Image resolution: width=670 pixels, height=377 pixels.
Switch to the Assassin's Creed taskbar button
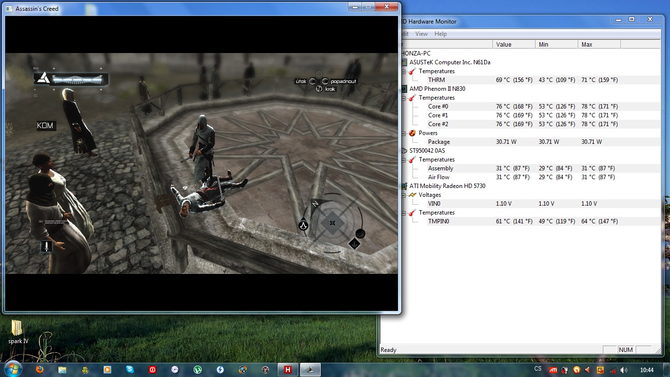(x=310, y=370)
